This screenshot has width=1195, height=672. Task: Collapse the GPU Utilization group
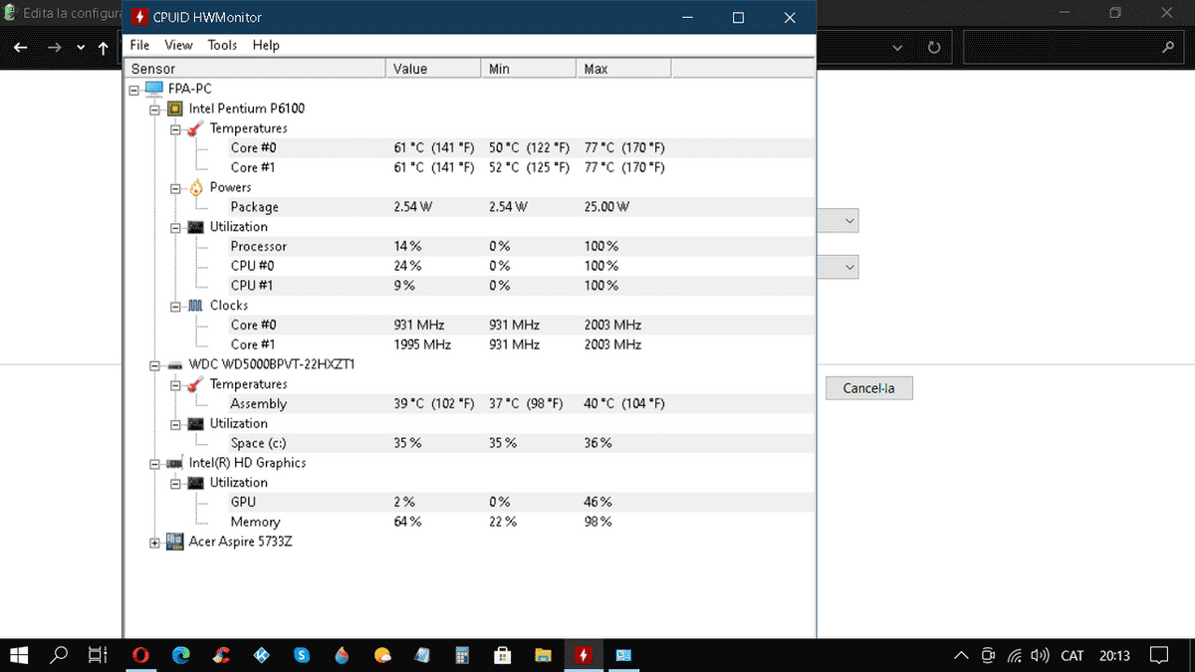click(x=174, y=483)
